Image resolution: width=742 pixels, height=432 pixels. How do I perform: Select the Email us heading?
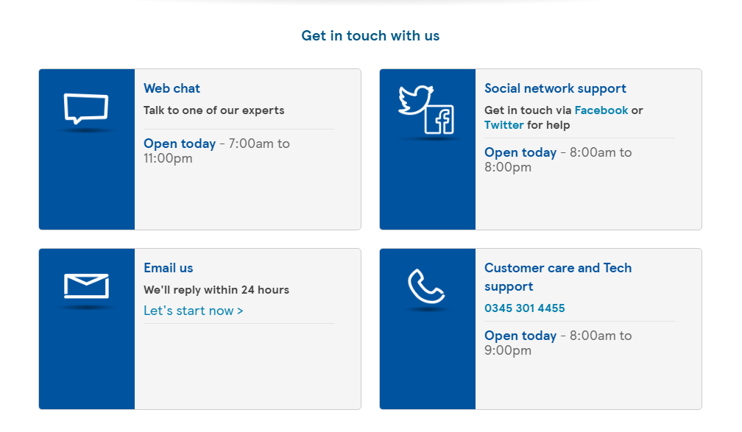click(168, 268)
